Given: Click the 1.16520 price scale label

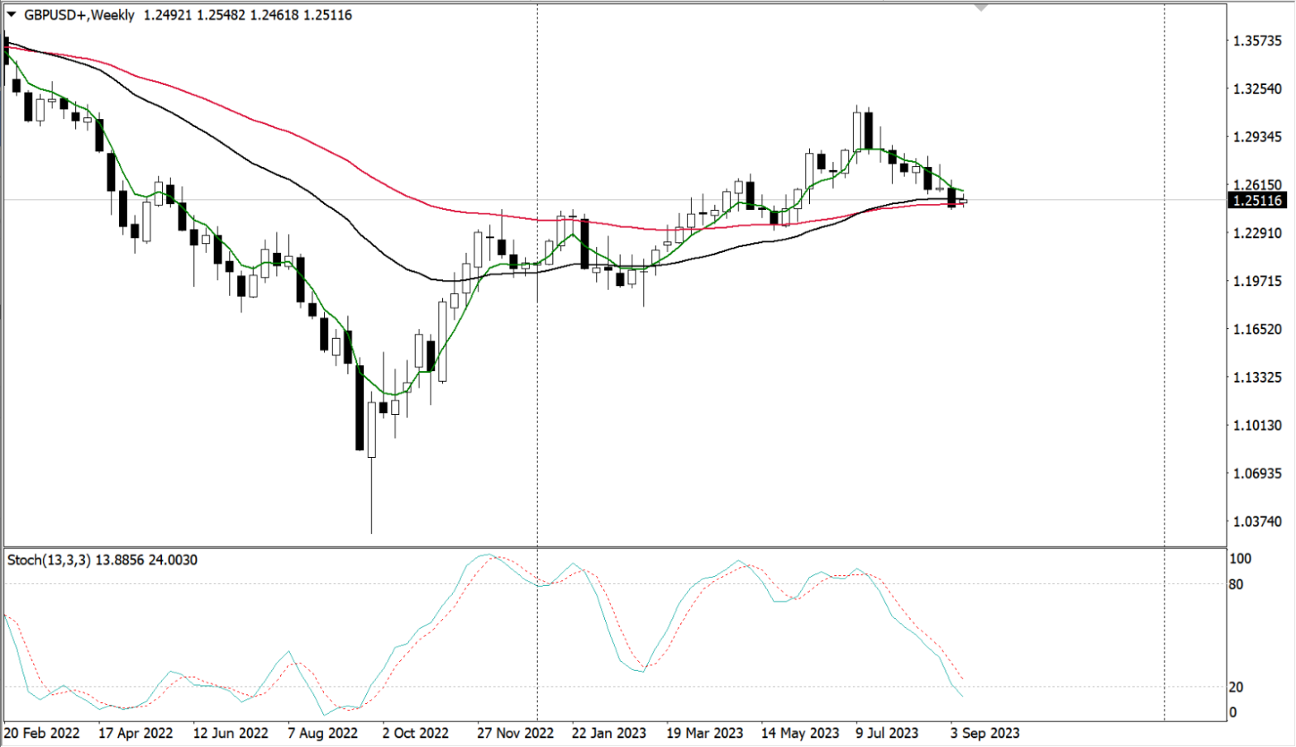Looking at the screenshot, I should tap(1257, 330).
